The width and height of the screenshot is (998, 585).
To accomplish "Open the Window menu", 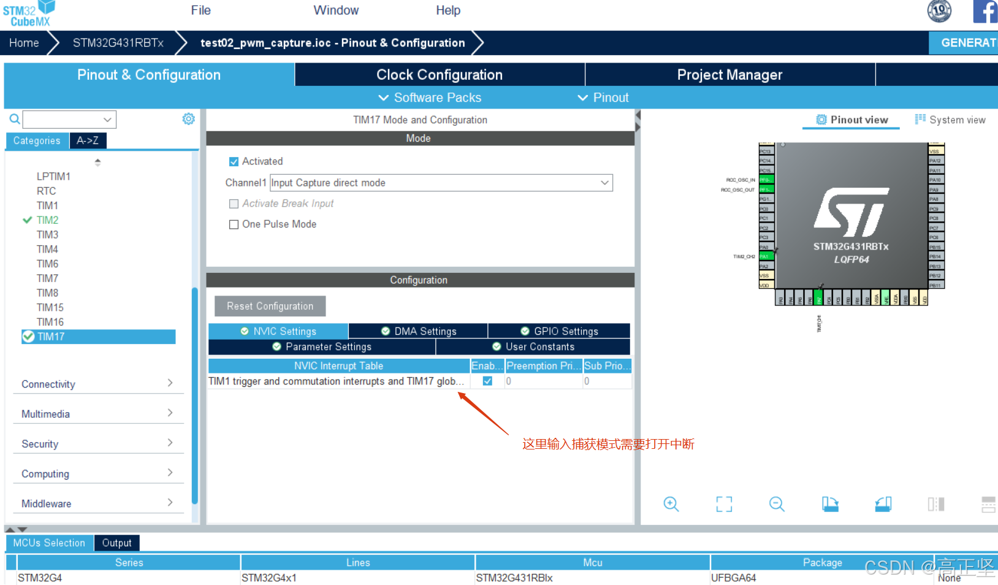I will coord(336,10).
